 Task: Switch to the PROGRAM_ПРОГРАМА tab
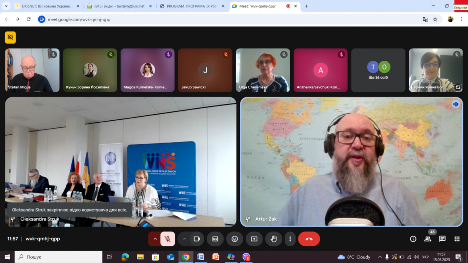pos(191,6)
